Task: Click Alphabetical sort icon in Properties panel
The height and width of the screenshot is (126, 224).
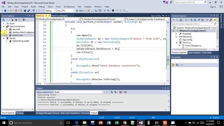Action: (x=177, y=65)
